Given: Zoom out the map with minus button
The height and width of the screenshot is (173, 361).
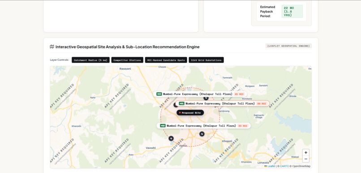Looking at the screenshot, I should coord(306,159).
